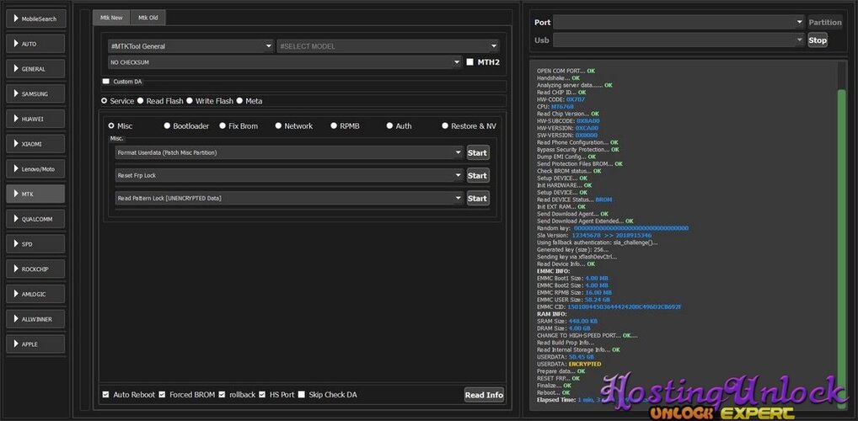Click the Read Info button

click(484, 395)
